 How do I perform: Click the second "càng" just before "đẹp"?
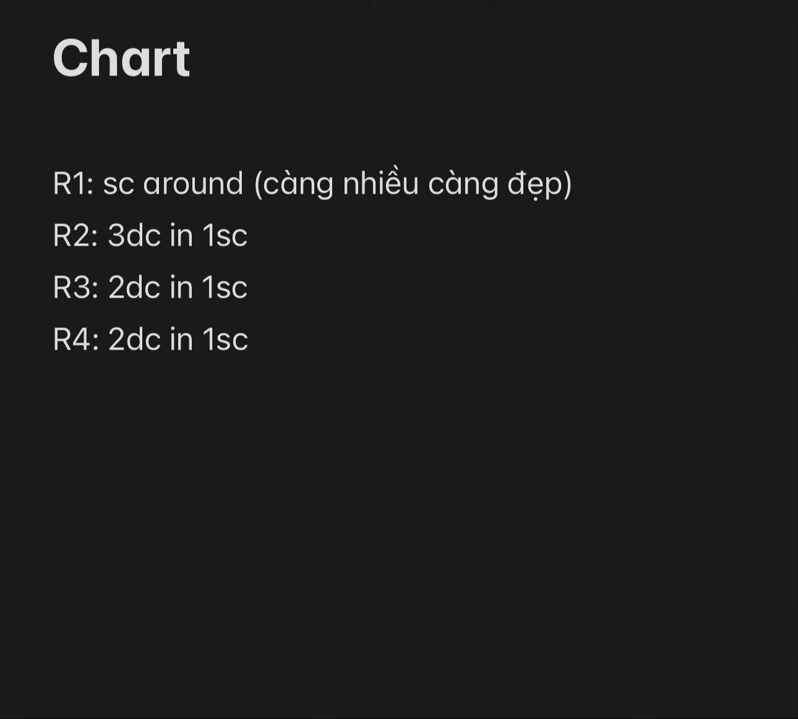pos(463,184)
